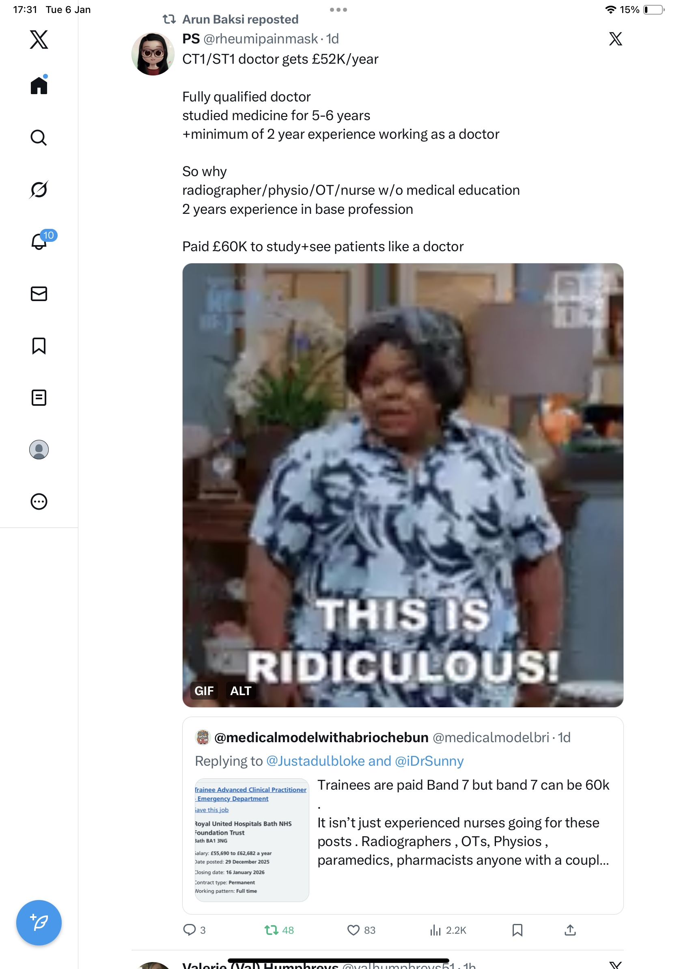Toggle repost on the post with 48 reposts

pos(278,930)
